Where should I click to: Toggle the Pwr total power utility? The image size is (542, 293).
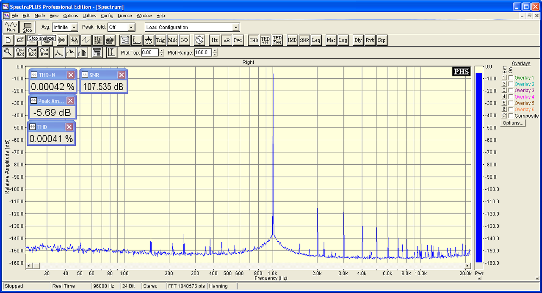(x=238, y=40)
